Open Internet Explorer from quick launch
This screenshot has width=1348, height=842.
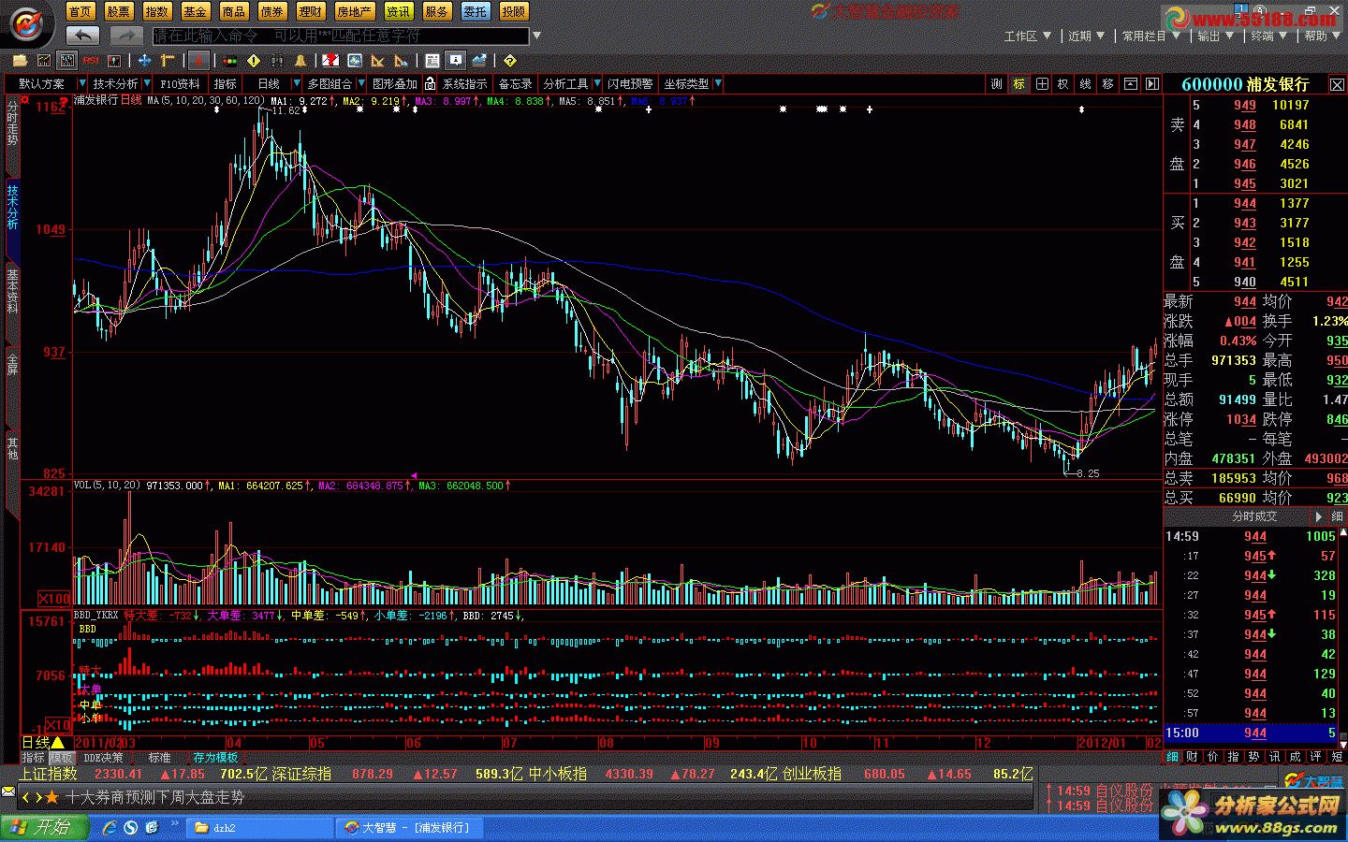coord(110,828)
